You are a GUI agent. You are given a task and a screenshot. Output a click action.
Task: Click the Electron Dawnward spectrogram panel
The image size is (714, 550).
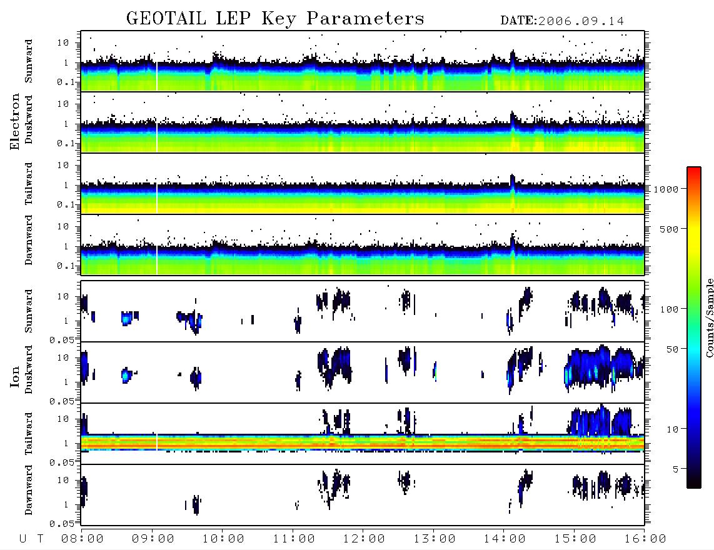pos(363,245)
